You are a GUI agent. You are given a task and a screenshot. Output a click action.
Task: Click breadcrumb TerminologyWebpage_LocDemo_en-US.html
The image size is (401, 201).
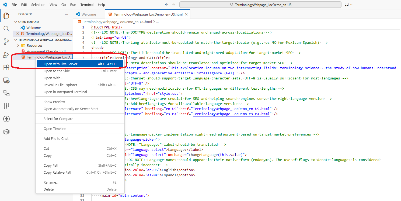[x=117, y=22]
